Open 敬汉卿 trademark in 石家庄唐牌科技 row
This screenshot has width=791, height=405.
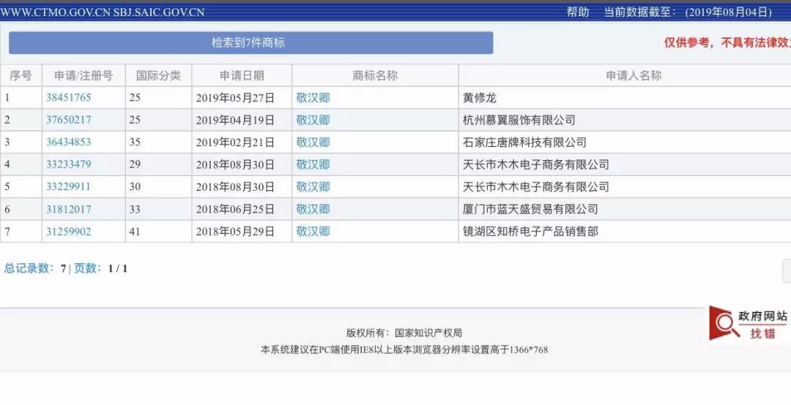[x=313, y=142]
